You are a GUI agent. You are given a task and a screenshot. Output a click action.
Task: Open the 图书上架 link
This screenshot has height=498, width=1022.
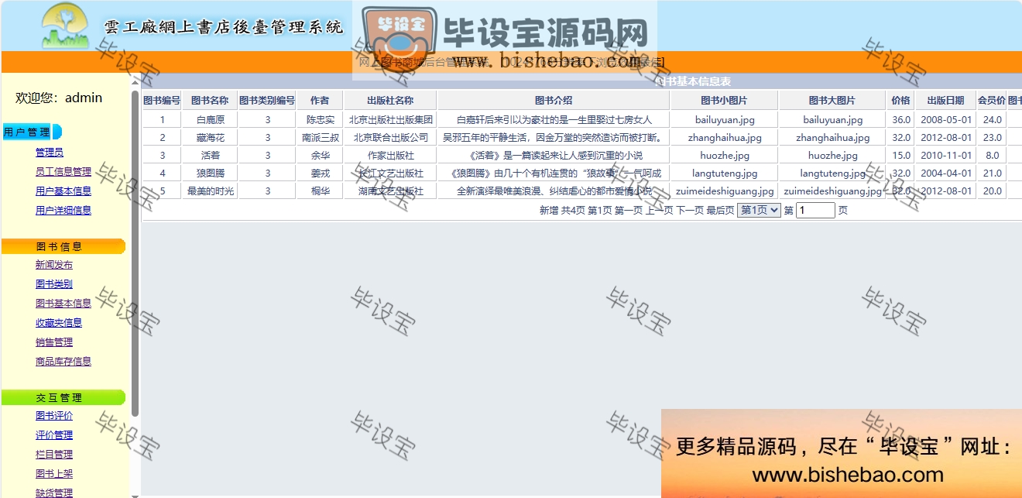tap(54, 474)
